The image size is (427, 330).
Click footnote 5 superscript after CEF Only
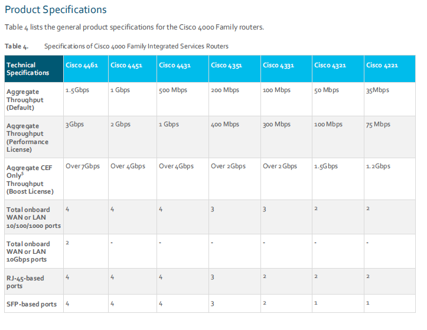click(23, 173)
